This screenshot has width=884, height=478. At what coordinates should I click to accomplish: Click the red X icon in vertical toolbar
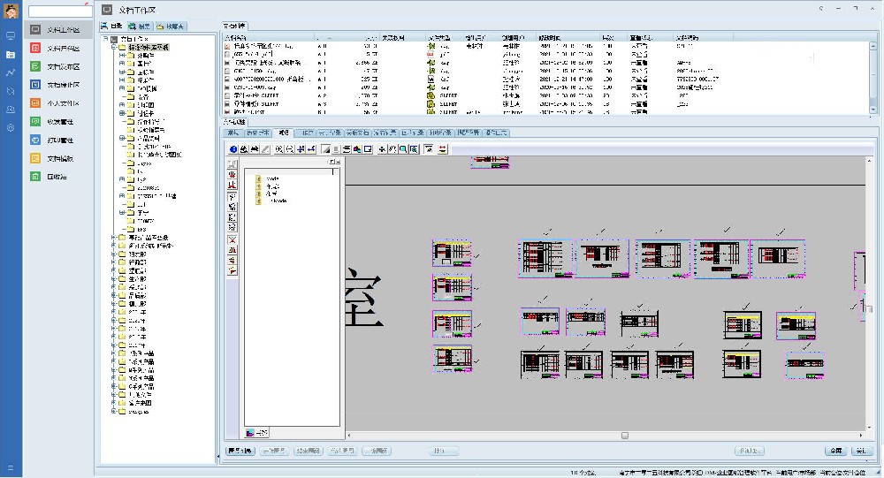(x=232, y=239)
